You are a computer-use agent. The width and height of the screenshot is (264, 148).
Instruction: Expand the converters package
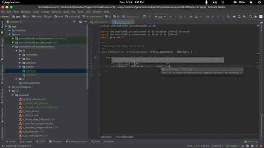point(20,55)
